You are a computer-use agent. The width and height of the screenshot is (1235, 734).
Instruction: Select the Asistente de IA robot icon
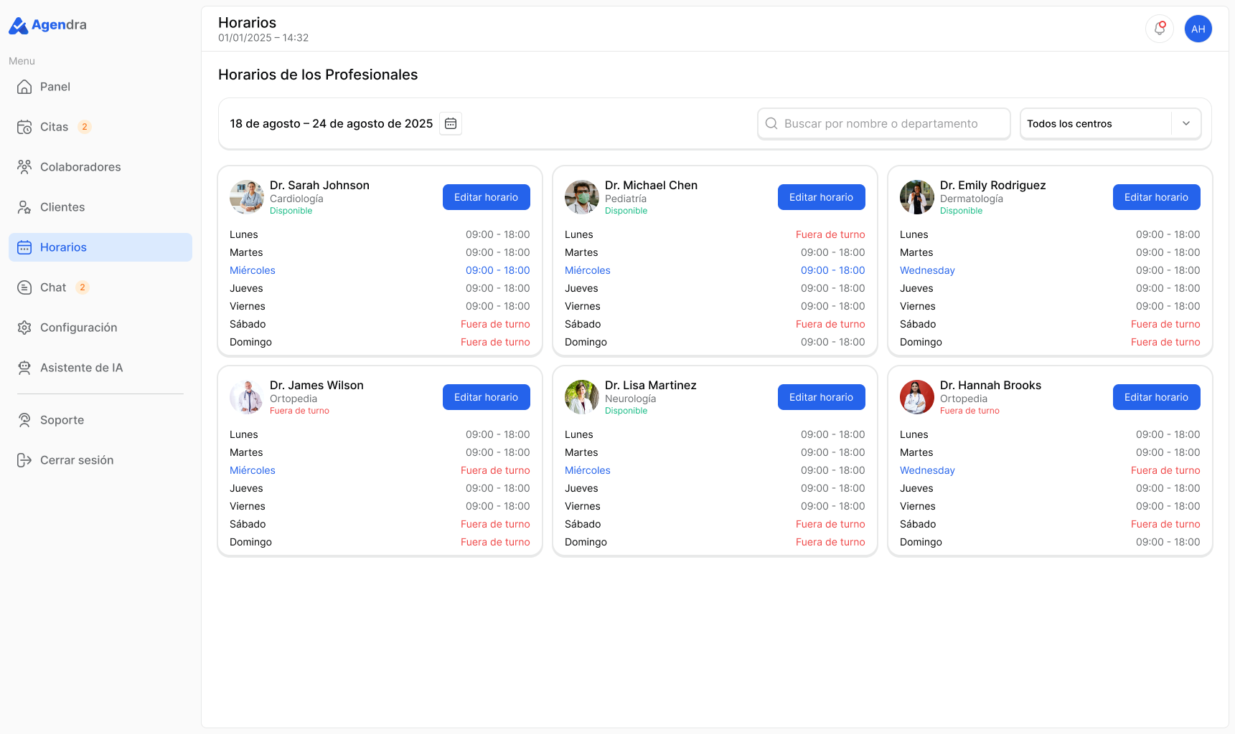click(24, 368)
